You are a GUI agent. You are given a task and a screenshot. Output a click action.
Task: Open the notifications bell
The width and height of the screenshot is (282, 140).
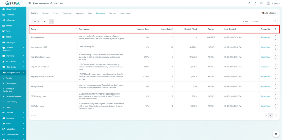pyautogui.click(x=256, y=3)
